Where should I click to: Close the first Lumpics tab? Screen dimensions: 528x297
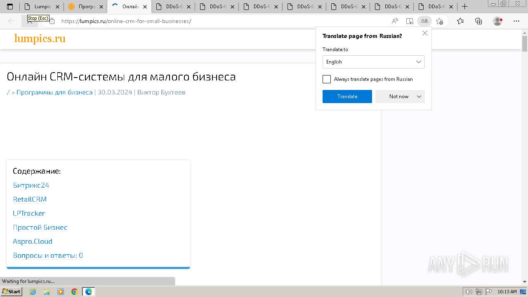click(x=57, y=7)
